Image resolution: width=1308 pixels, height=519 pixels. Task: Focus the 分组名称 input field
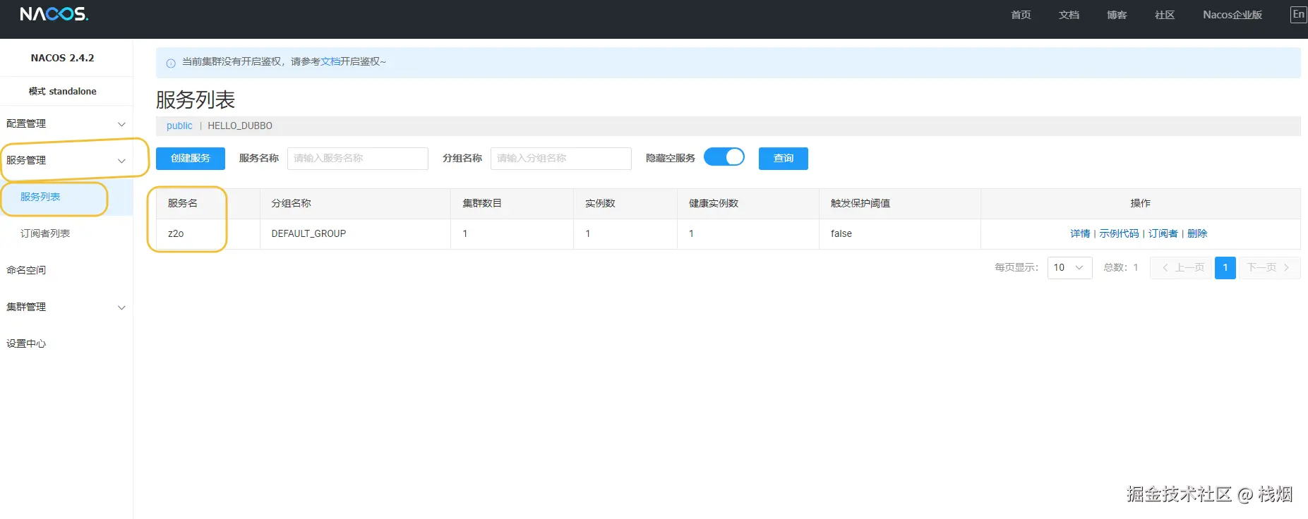click(x=561, y=159)
